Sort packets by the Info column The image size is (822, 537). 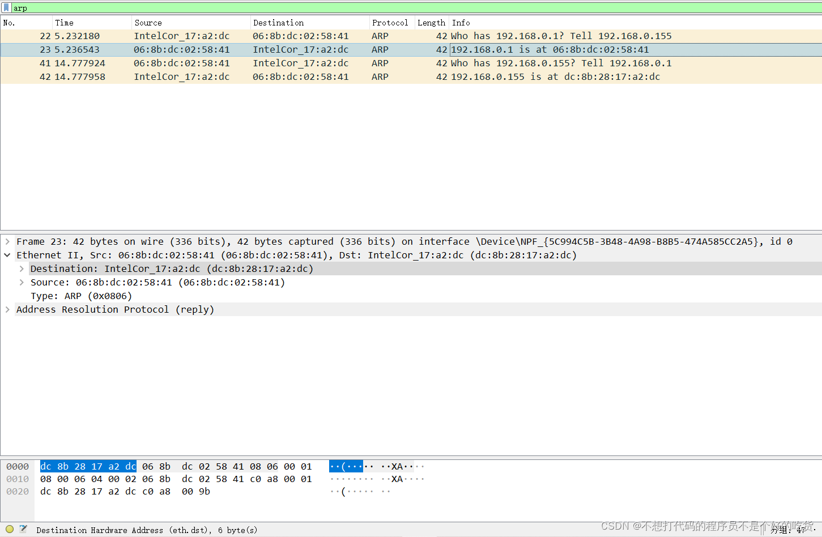coord(635,23)
